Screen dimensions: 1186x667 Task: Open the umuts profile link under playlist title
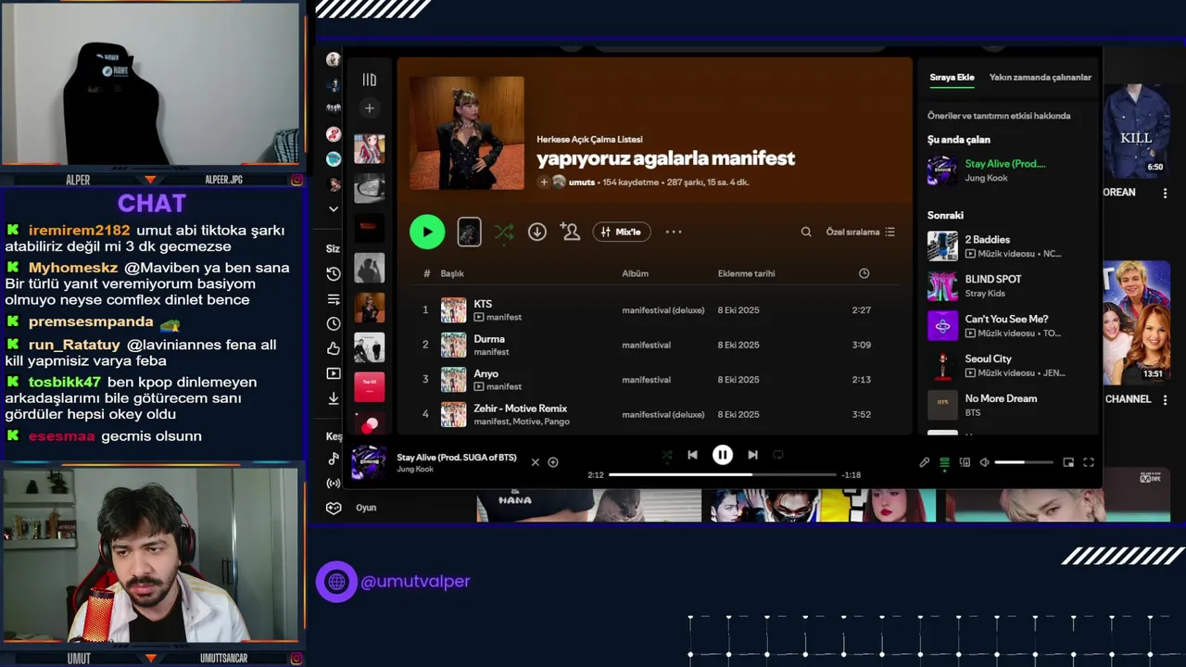pos(582,182)
